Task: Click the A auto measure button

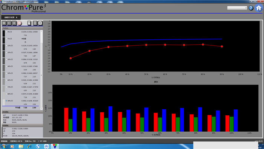Action: click(14, 23)
